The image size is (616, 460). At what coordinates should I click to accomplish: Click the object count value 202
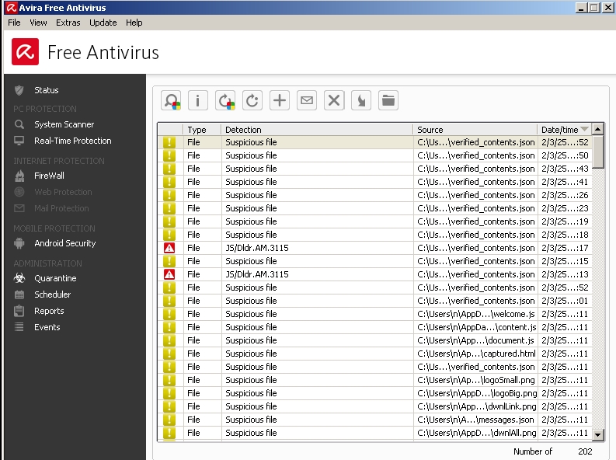[x=585, y=451]
